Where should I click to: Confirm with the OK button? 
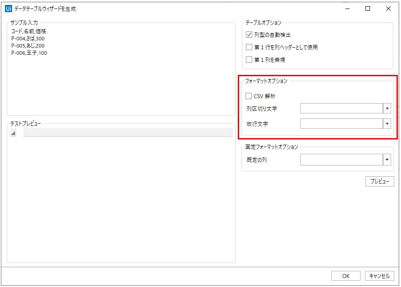pyautogui.click(x=346, y=276)
